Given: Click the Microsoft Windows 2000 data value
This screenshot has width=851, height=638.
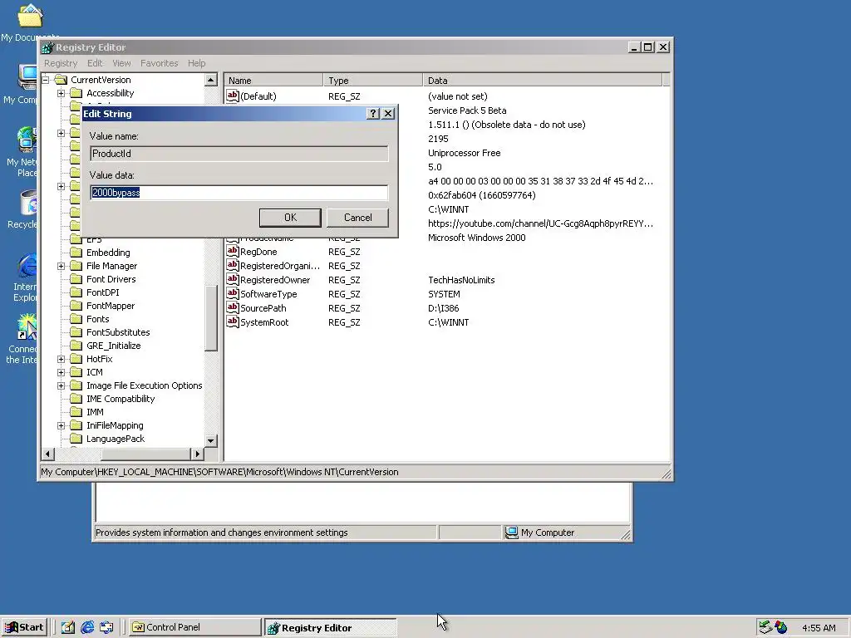Looking at the screenshot, I should (x=476, y=238).
